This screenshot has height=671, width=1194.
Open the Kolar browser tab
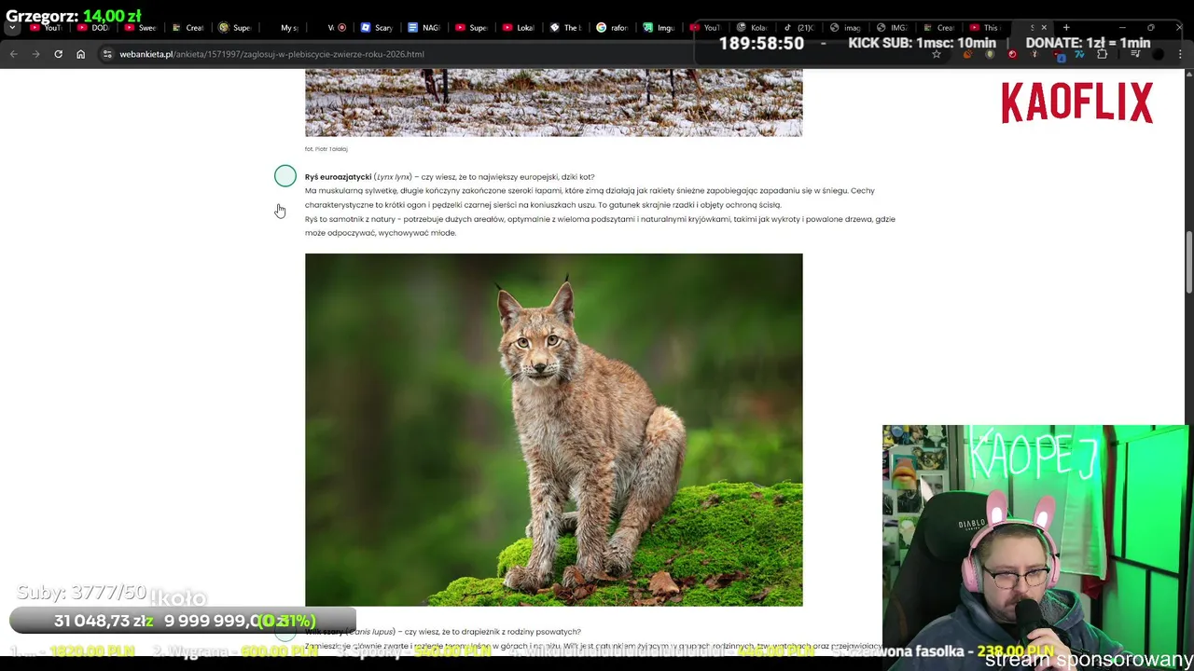click(x=752, y=28)
